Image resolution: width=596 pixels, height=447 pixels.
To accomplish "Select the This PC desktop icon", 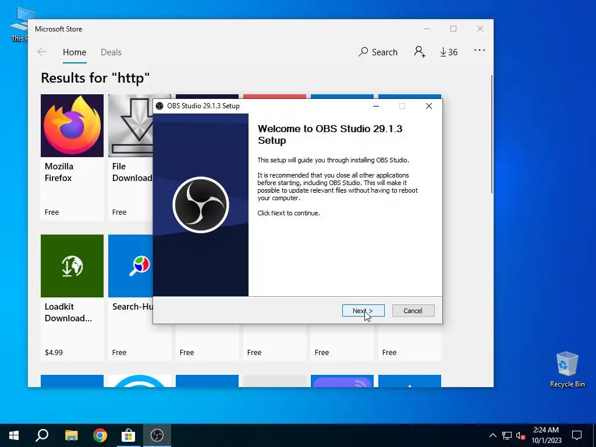I will (19, 24).
